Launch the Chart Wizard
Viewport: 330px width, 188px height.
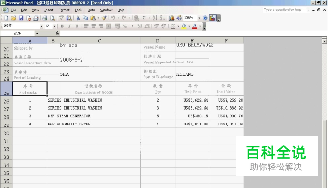pos(172,18)
